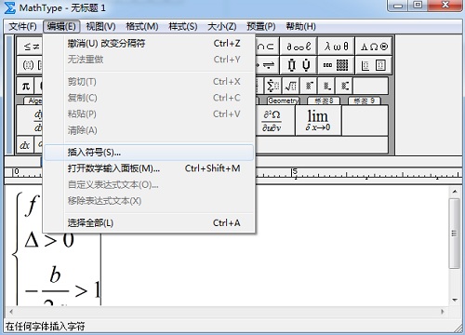Image resolution: width=465 pixels, height=335 pixels.
Task: Insert the square root template
Action: tap(290, 86)
